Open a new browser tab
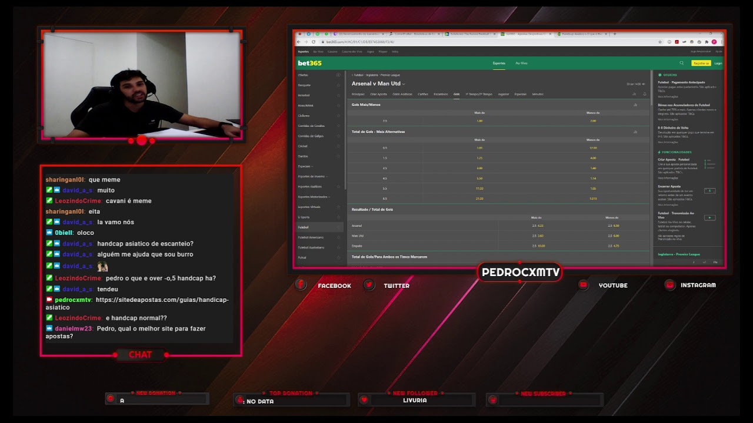The width and height of the screenshot is (753, 423). 615,34
